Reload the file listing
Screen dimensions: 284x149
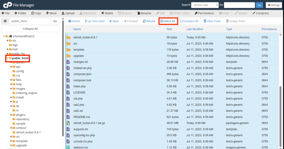point(144,21)
